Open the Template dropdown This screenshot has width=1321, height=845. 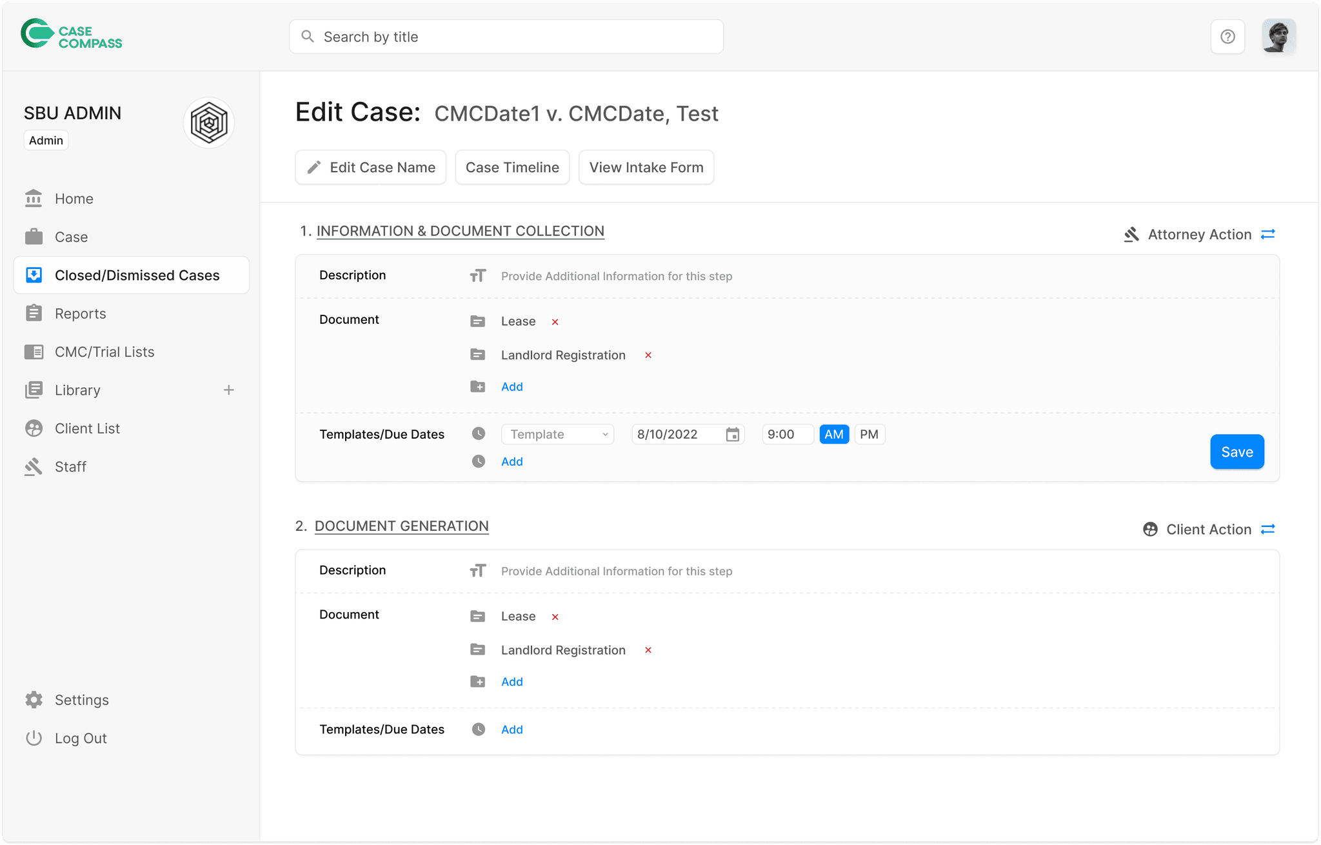coord(558,435)
